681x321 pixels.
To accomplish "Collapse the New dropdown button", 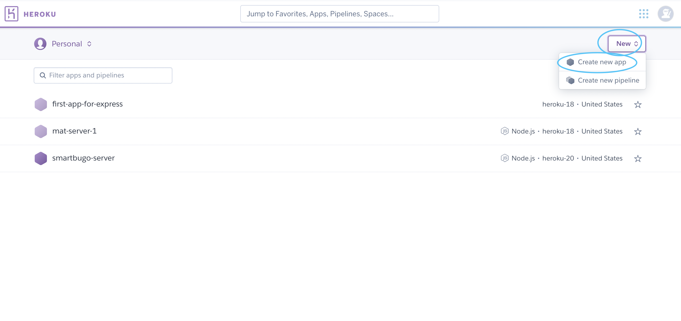I will [x=626, y=44].
